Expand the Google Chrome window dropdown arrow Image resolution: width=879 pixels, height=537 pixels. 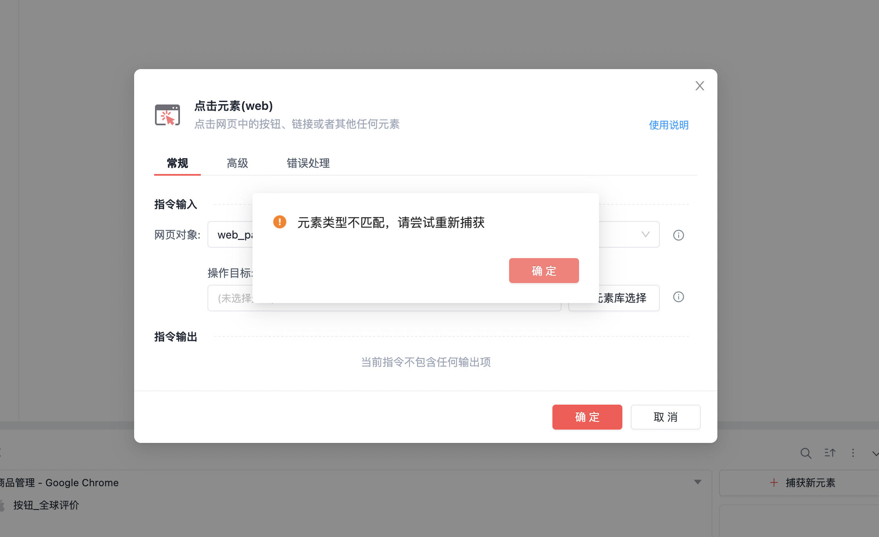[697, 482]
